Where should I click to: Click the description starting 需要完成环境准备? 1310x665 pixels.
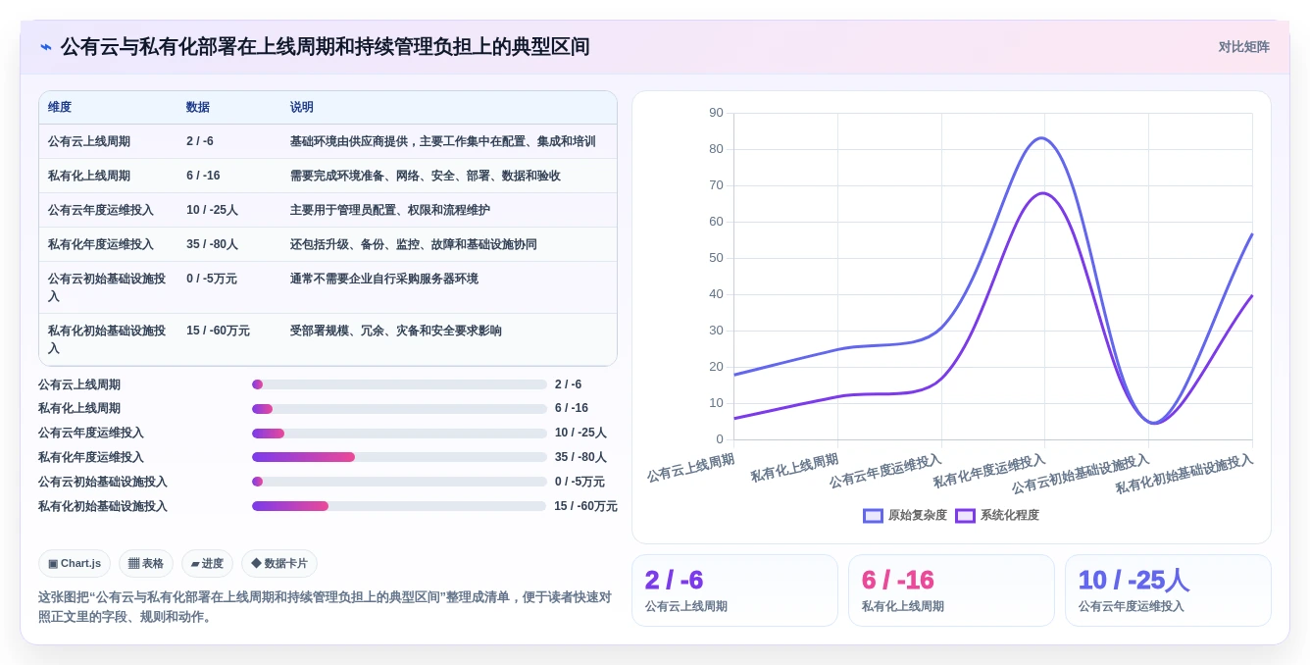tap(426, 176)
